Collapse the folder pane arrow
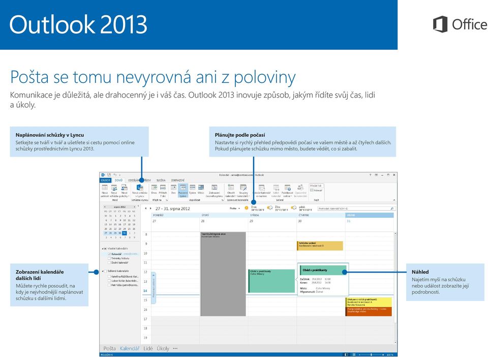Image resolution: width=488 pixels, height=357 pixels. [138, 206]
